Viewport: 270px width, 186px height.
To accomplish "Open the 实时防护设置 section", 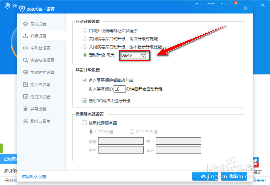I will 43,72.
